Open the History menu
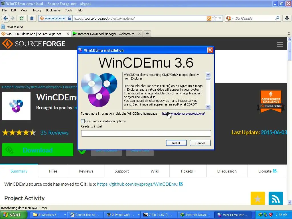292x219 pixels. (36, 10)
